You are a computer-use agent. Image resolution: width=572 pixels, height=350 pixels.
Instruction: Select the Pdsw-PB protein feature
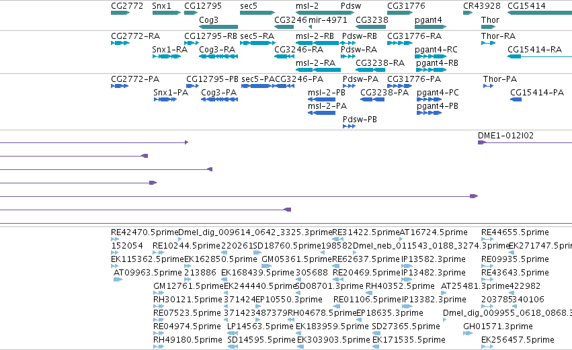tap(349, 126)
